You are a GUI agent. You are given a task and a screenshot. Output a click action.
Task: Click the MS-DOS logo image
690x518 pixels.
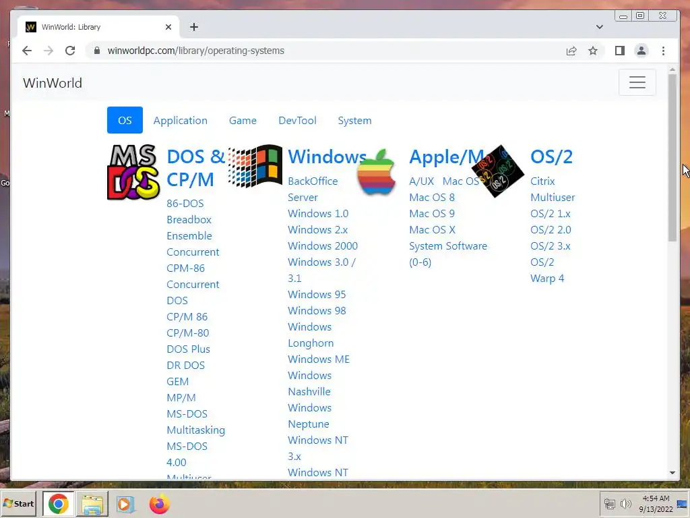[133, 172]
